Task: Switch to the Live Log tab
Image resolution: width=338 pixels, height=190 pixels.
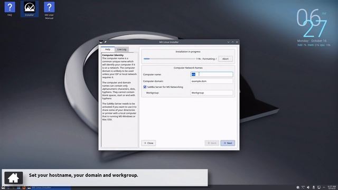Action: coord(122,49)
